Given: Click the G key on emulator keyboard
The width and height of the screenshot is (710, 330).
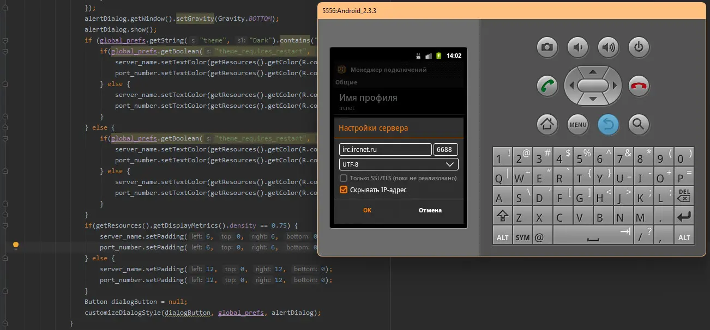Looking at the screenshot, I should click(583, 196).
